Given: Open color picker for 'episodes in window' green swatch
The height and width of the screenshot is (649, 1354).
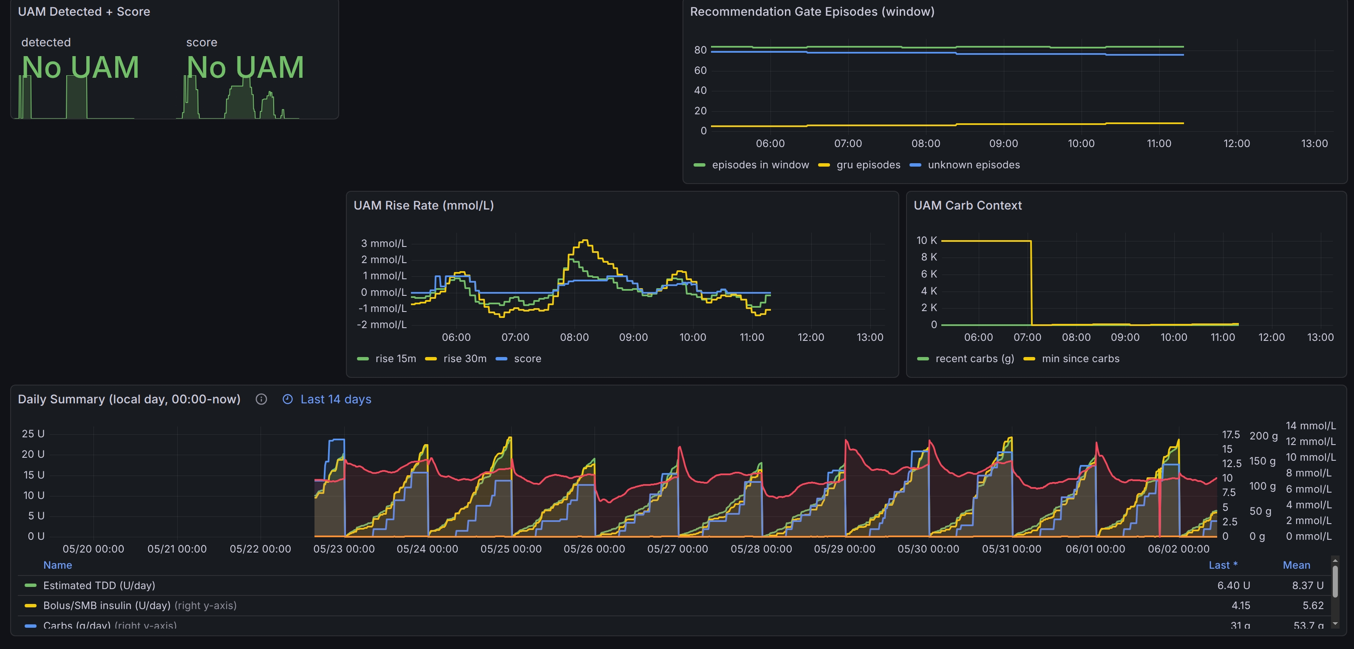Looking at the screenshot, I should (699, 165).
